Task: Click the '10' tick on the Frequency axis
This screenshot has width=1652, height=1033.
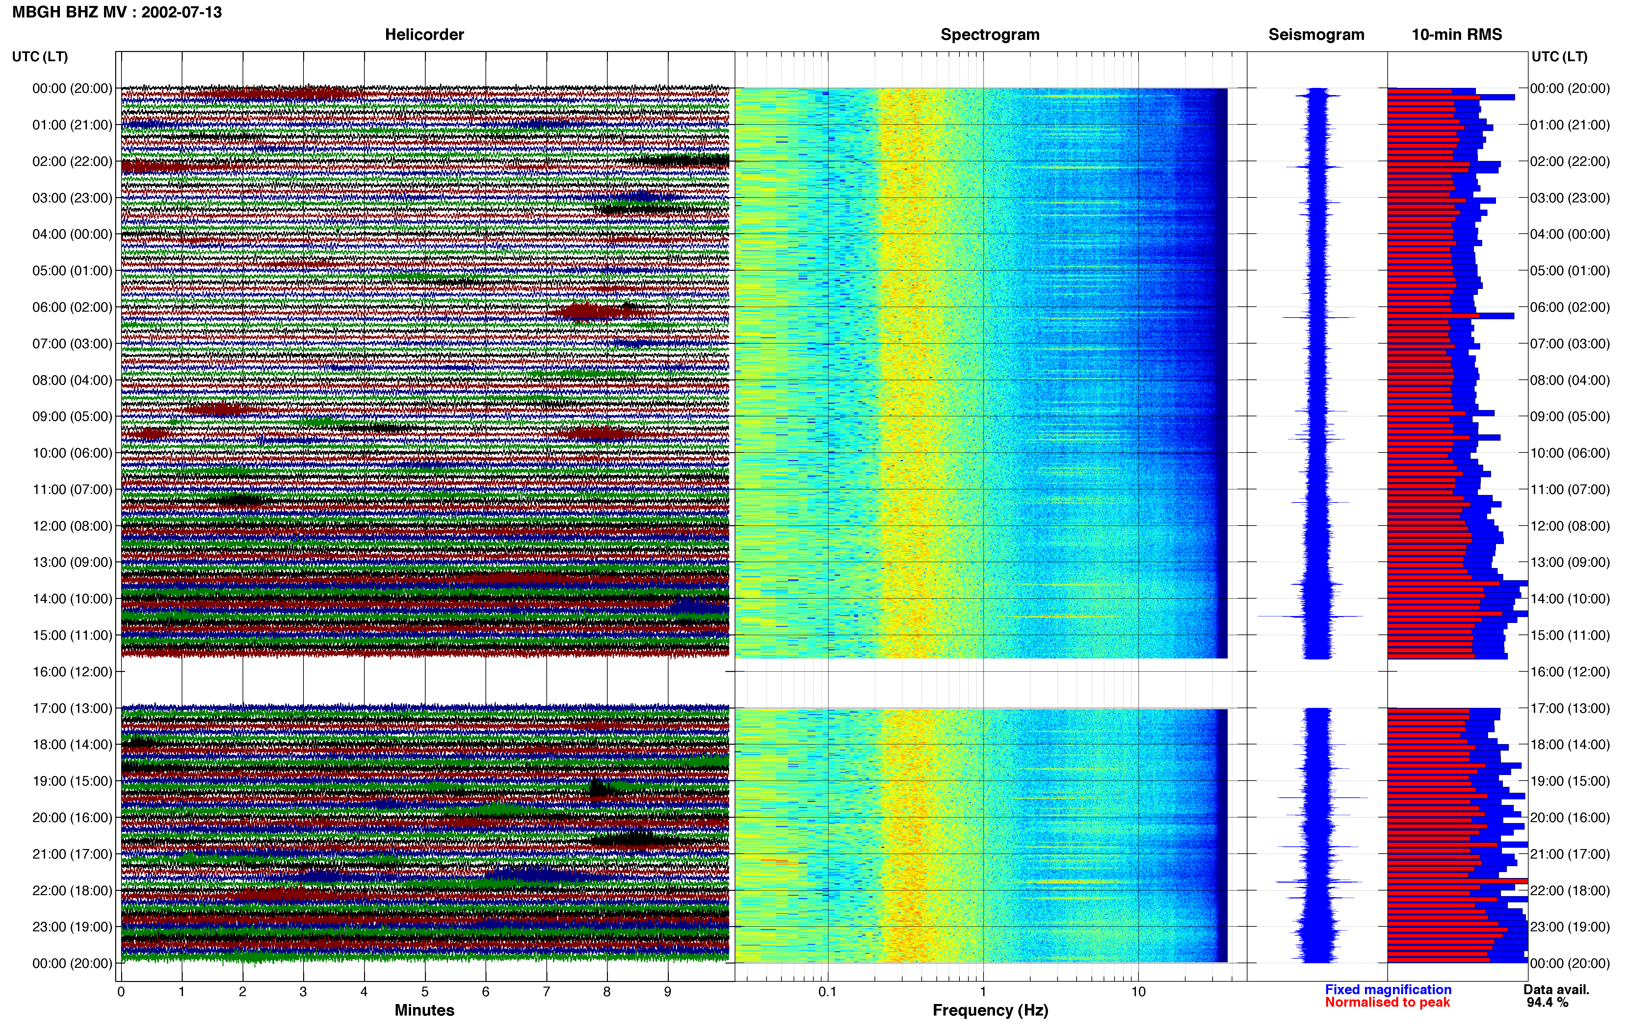Action: pyautogui.click(x=1138, y=992)
